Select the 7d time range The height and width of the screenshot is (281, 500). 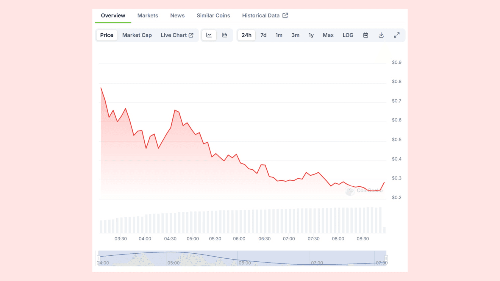[263, 35]
